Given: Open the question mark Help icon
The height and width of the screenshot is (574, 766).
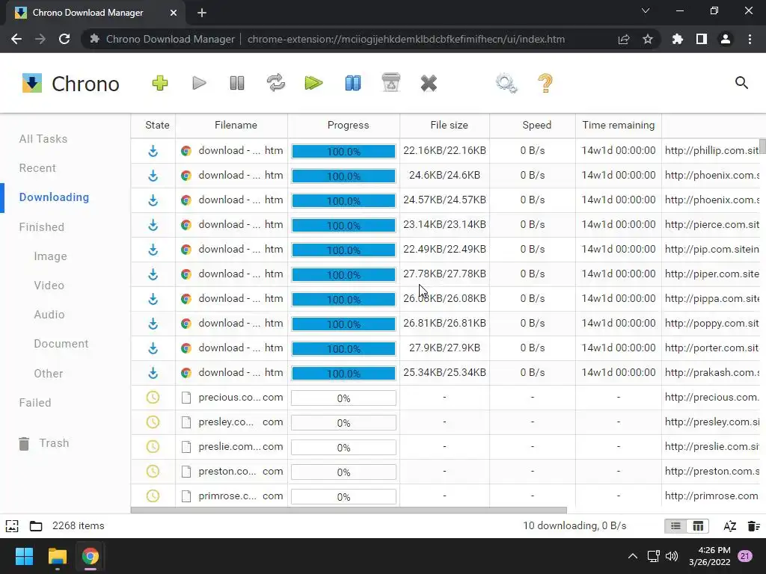Looking at the screenshot, I should (x=545, y=83).
